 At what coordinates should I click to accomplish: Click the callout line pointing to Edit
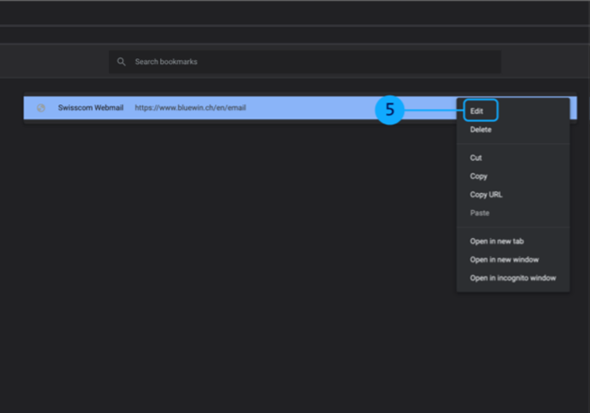pyautogui.click(x=434, y=110)
